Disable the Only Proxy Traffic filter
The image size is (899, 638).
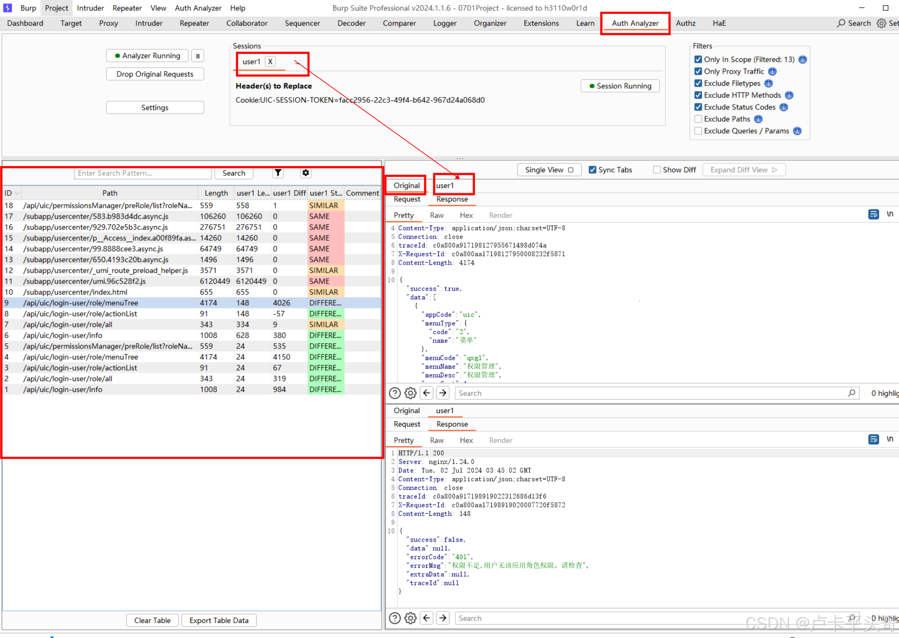click(698, 71)
